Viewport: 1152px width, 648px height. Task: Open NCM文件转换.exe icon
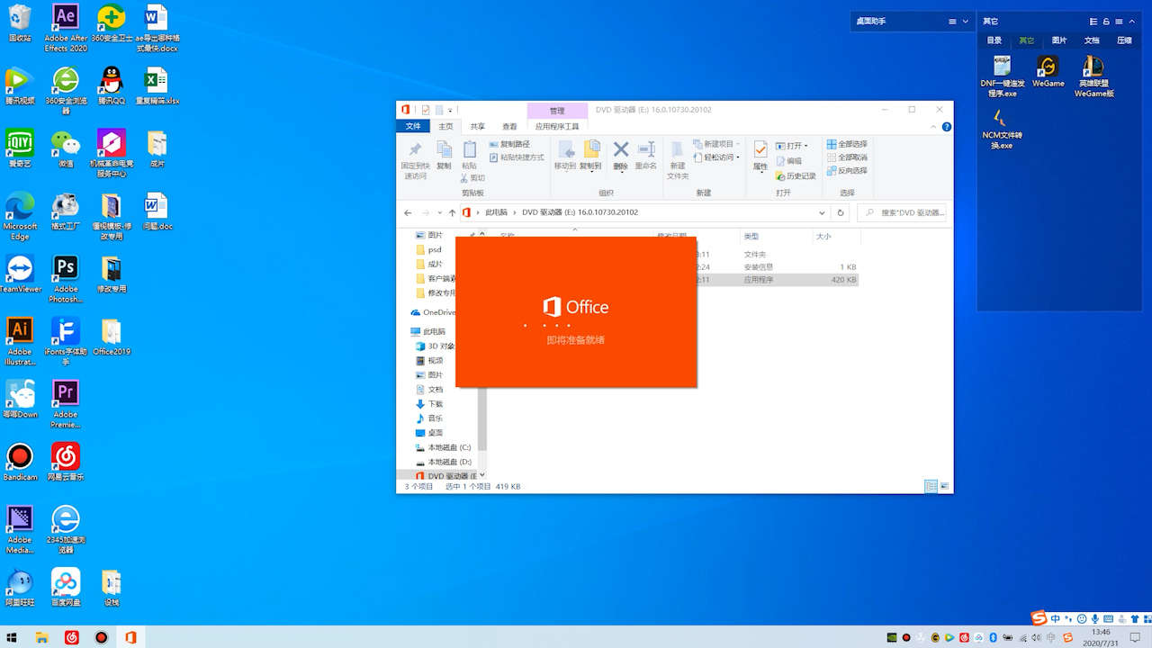point(1002,130)
